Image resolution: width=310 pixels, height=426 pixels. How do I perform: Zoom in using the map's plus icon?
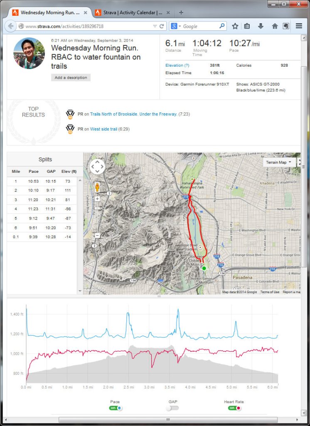[x=97, y=199]
